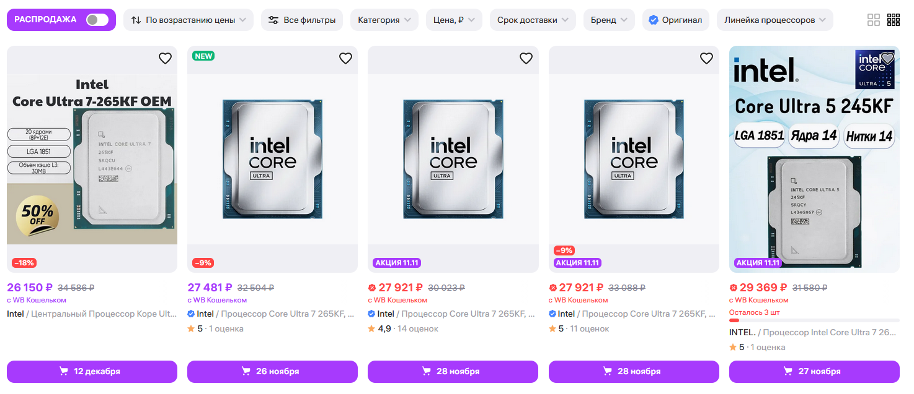
Task: Expand Срок доставки delivery filter
Action: (x=533, y=20)
